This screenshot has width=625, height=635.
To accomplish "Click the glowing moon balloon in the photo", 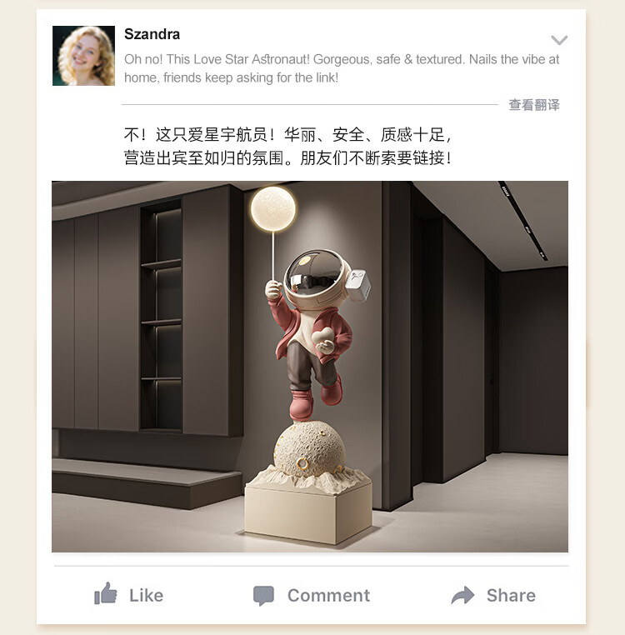I will (x=273, y=209).
